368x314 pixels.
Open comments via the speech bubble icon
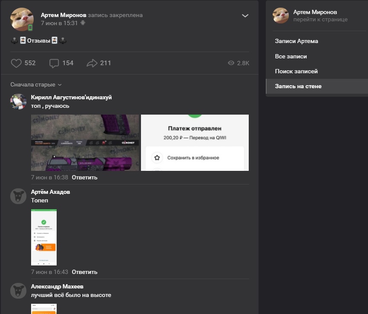tap(54, 63)
